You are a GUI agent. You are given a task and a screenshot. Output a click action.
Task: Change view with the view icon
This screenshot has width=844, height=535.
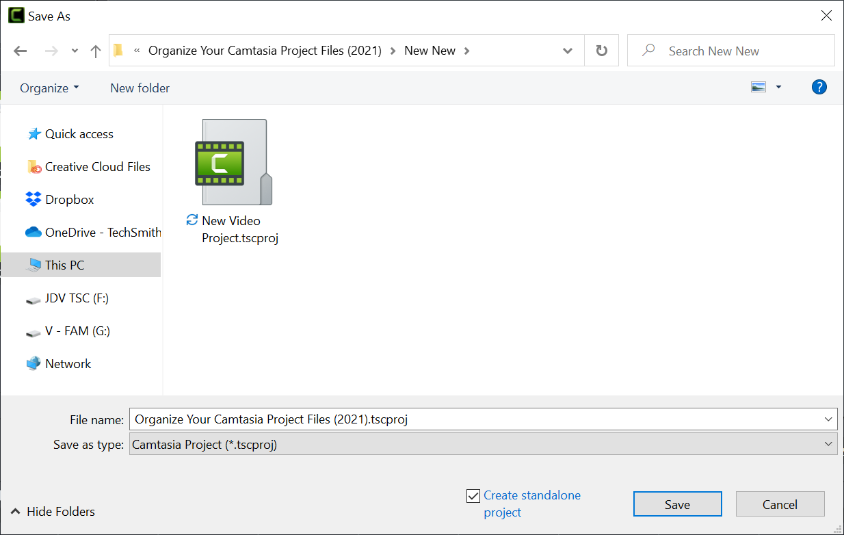[758, 87]
